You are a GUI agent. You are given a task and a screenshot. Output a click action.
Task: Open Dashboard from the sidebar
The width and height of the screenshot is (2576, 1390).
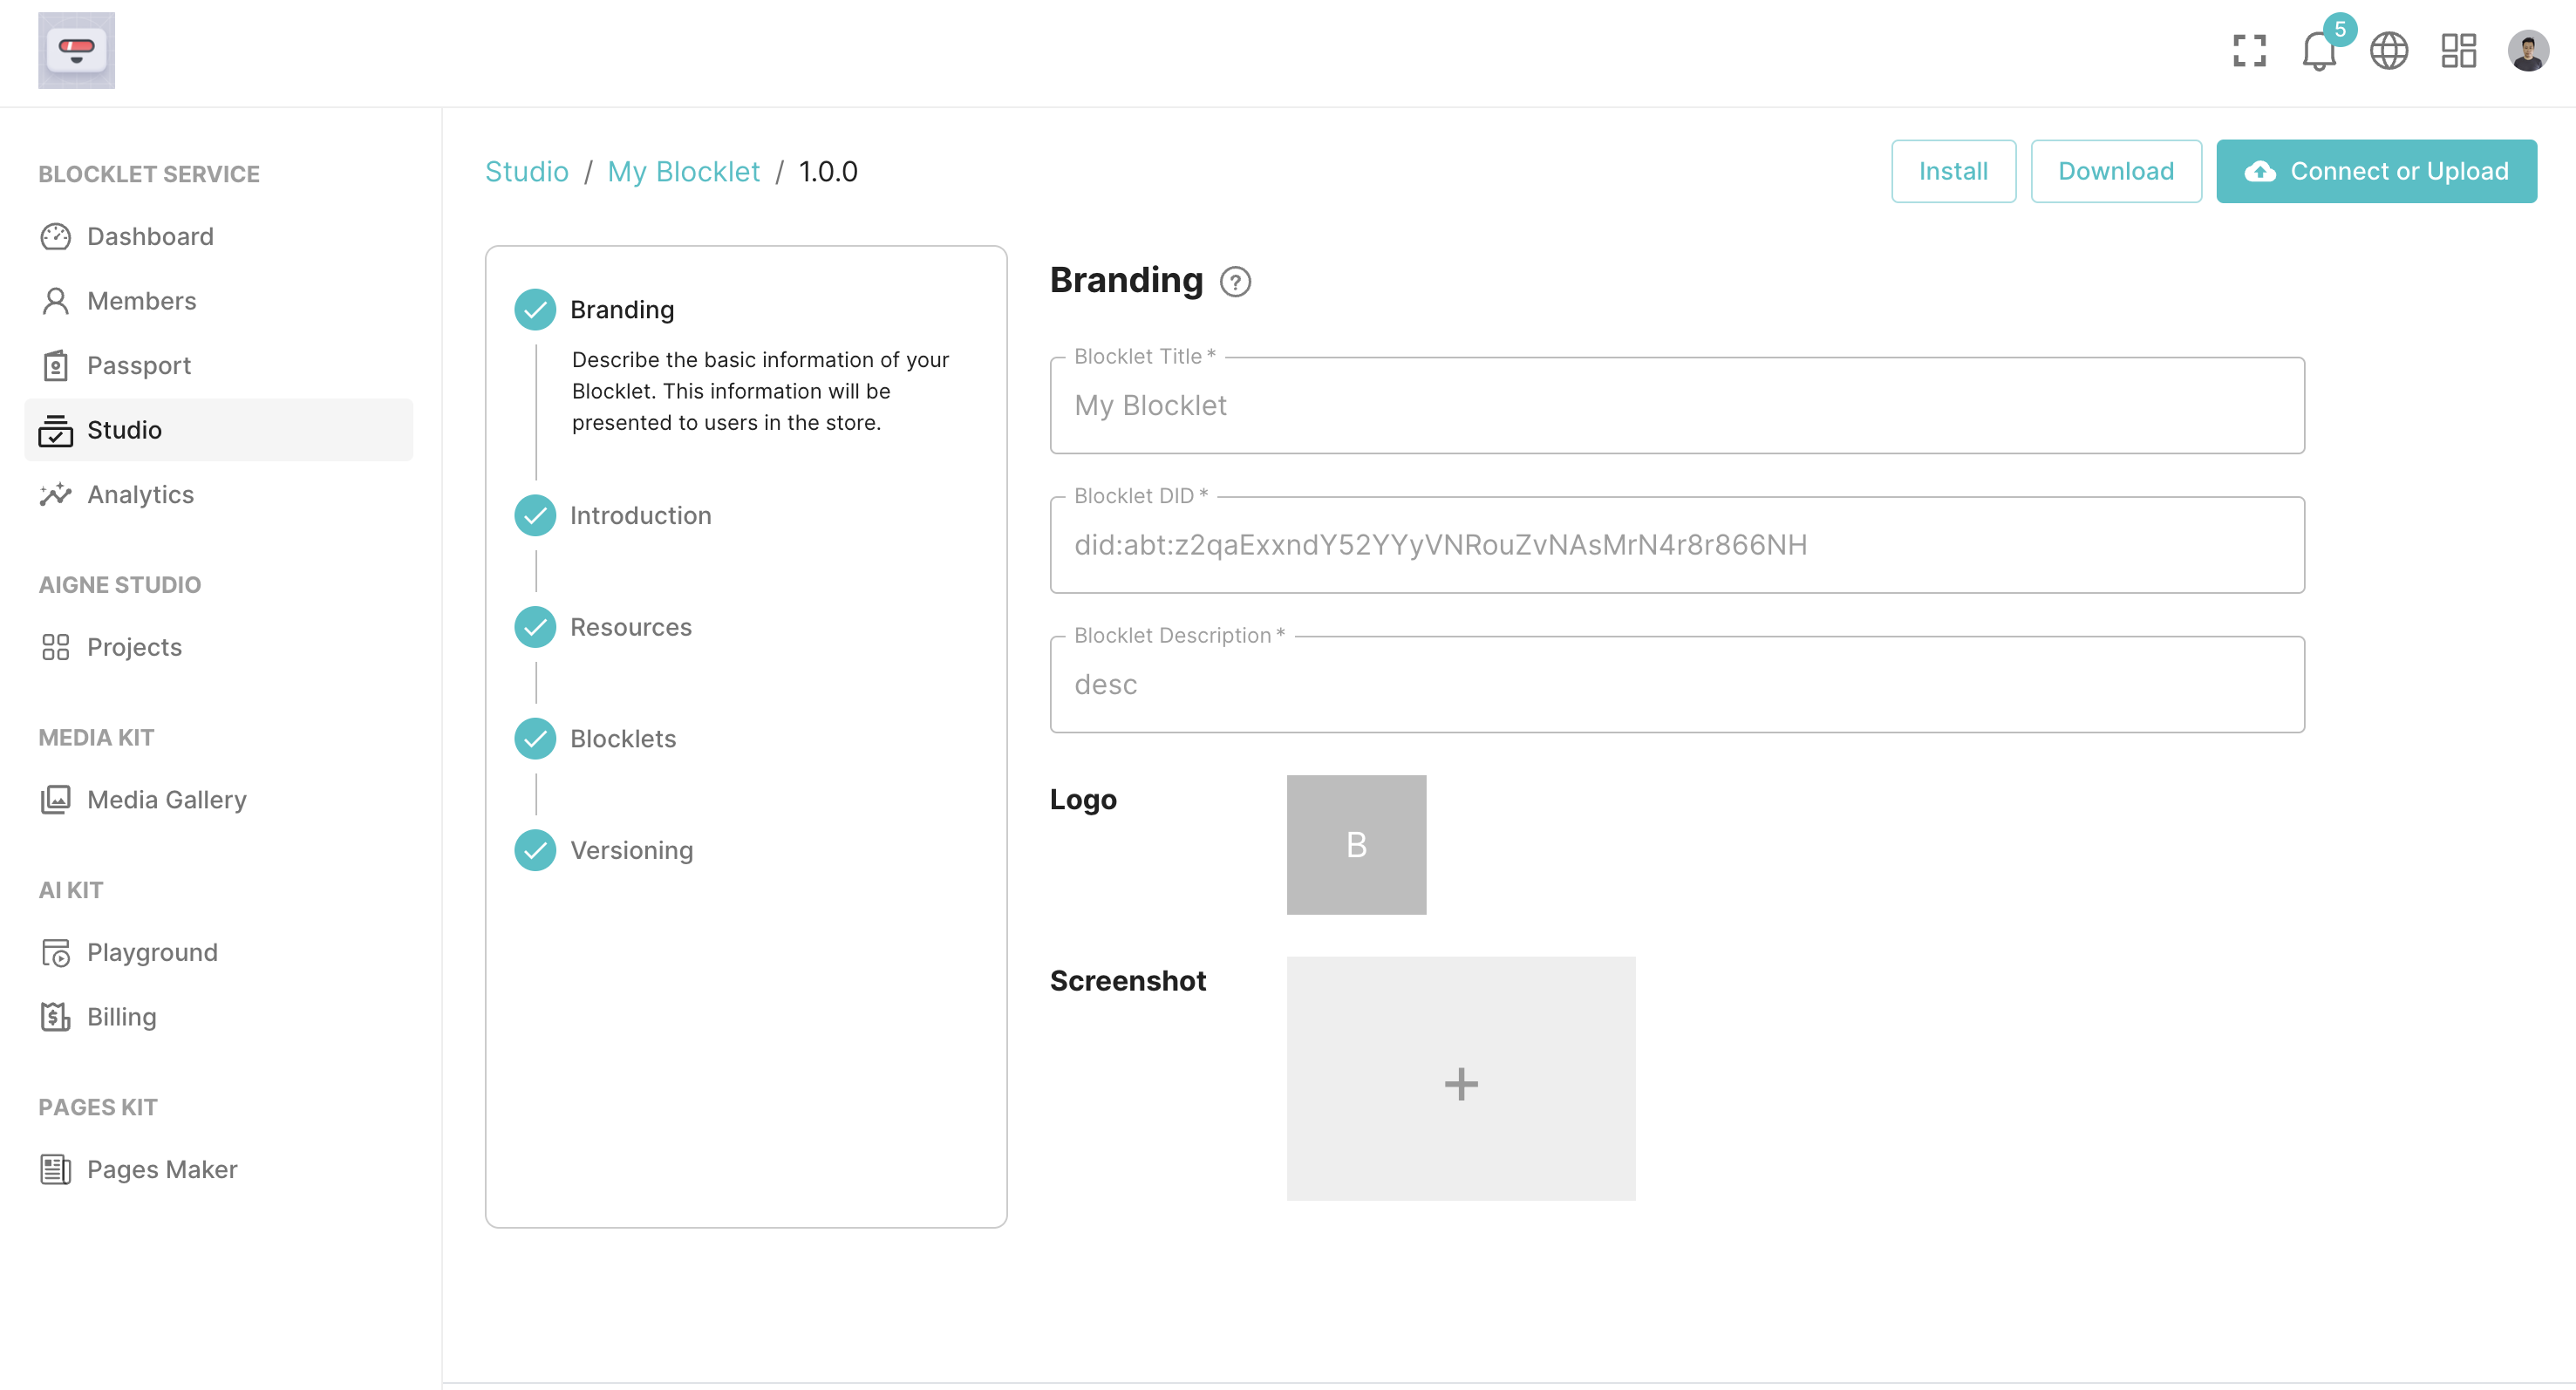tap(150, 236)
